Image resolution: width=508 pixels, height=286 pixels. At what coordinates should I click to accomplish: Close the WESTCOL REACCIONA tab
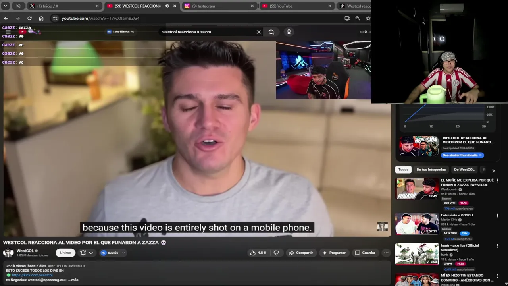click(x=175, y=6)
